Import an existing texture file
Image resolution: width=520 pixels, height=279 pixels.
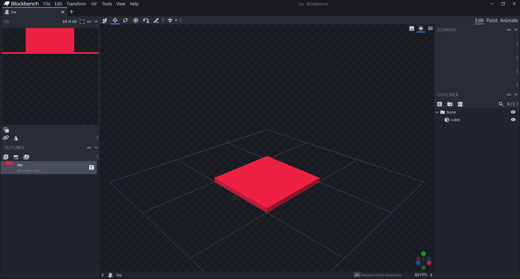coord(16,157)
